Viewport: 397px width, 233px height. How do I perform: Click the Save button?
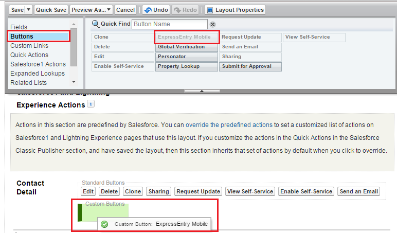click(x=17, y=10)
